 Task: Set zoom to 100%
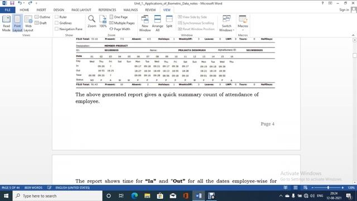103,22
